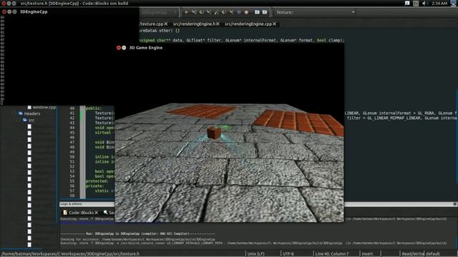Switch to the src/renderingEngine.cpp tab
458x257 pixels.
pyautogui.click(x=248, y=24)
